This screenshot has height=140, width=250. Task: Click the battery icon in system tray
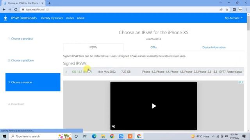[x=227, y=136]
